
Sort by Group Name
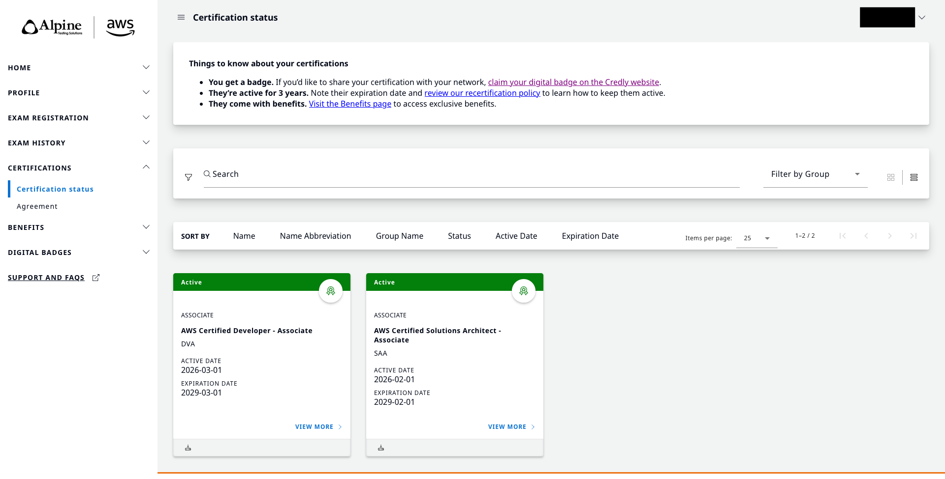[x=400, y=236]
